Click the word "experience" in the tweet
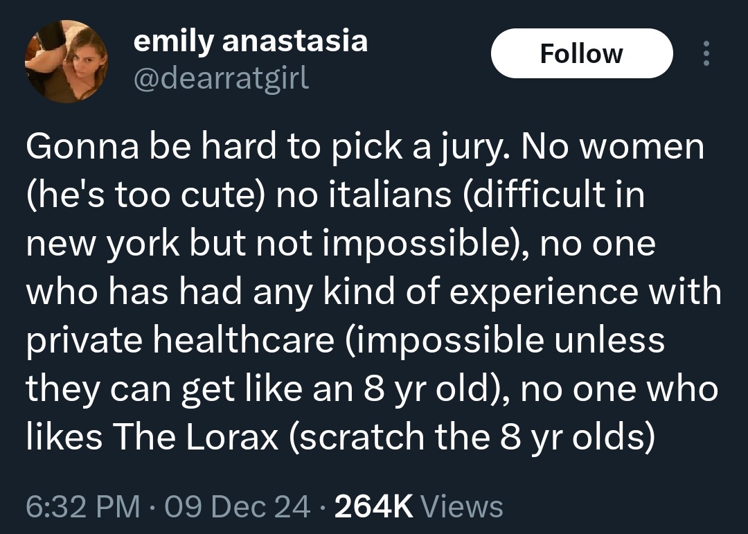The width and height of the screenshot is (748, 534). pyautogui.click(x=544, y=293)
